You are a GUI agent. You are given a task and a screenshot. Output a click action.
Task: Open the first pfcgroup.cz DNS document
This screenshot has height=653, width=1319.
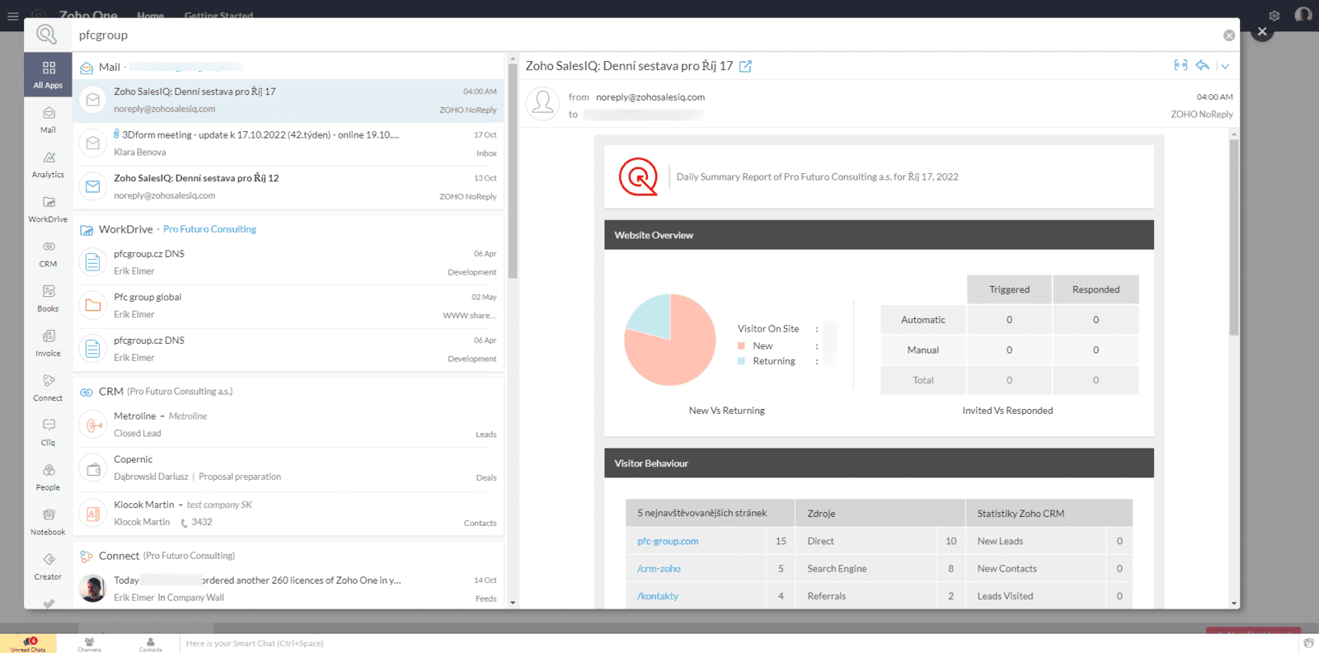coord(289,262)
